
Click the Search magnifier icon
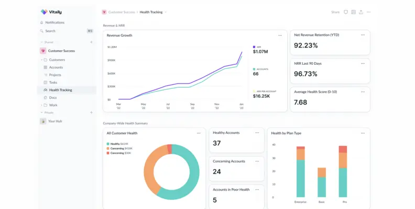[x=41, y=31]
